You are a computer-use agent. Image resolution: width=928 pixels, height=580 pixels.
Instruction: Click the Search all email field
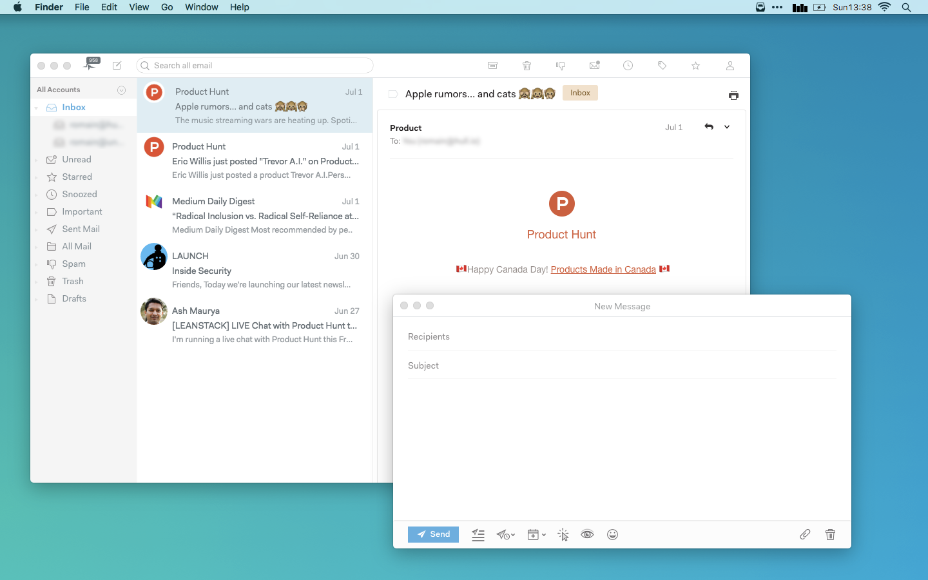[255, 65]
